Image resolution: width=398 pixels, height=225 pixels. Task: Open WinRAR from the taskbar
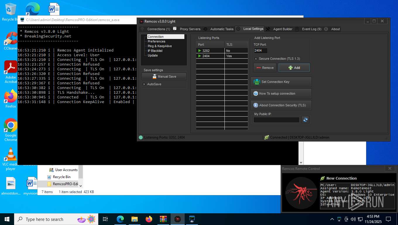pos(163,219)
